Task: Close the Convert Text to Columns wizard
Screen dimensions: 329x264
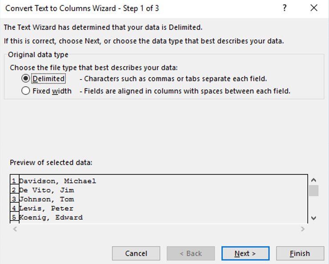Action: pos(314,8)
